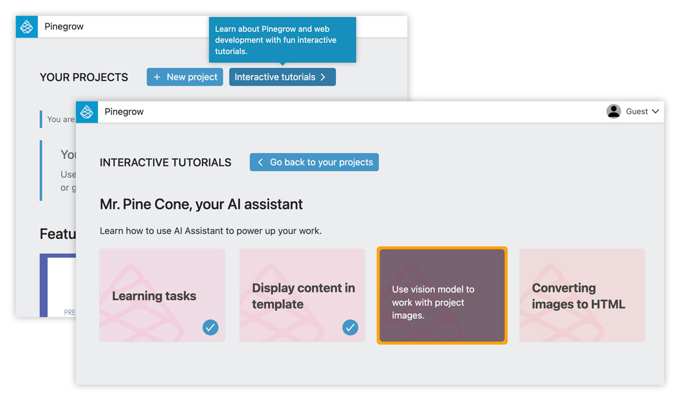This screenshot has height=403, width=682.
Task: Select the highlighted vision model tutorial card
Action: pyautogui.click(x=442, y=295)
